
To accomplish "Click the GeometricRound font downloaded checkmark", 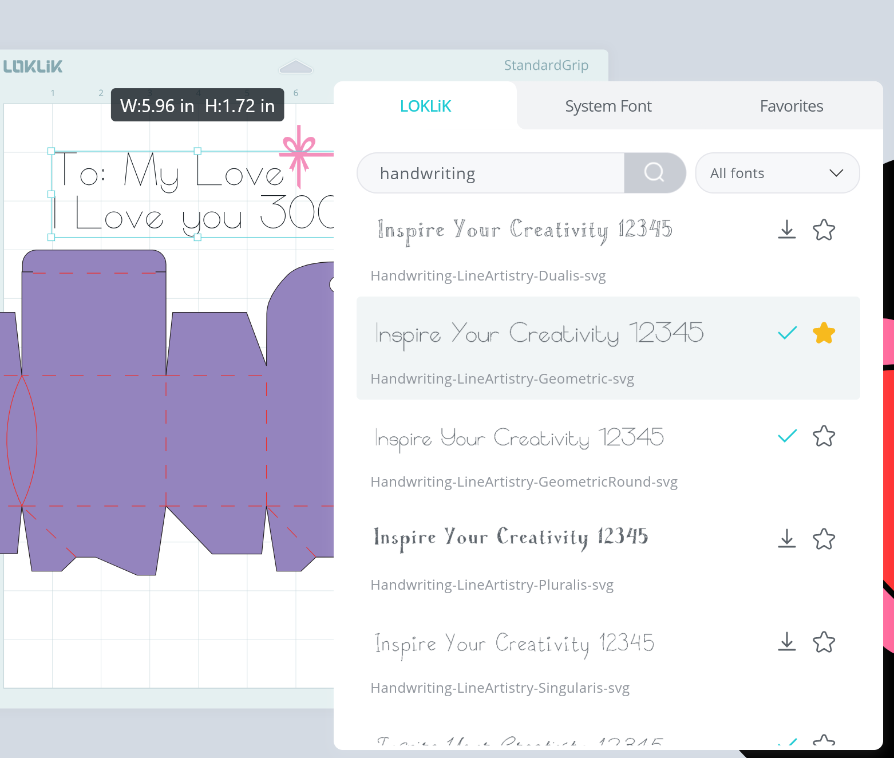I will coord(787,436).
